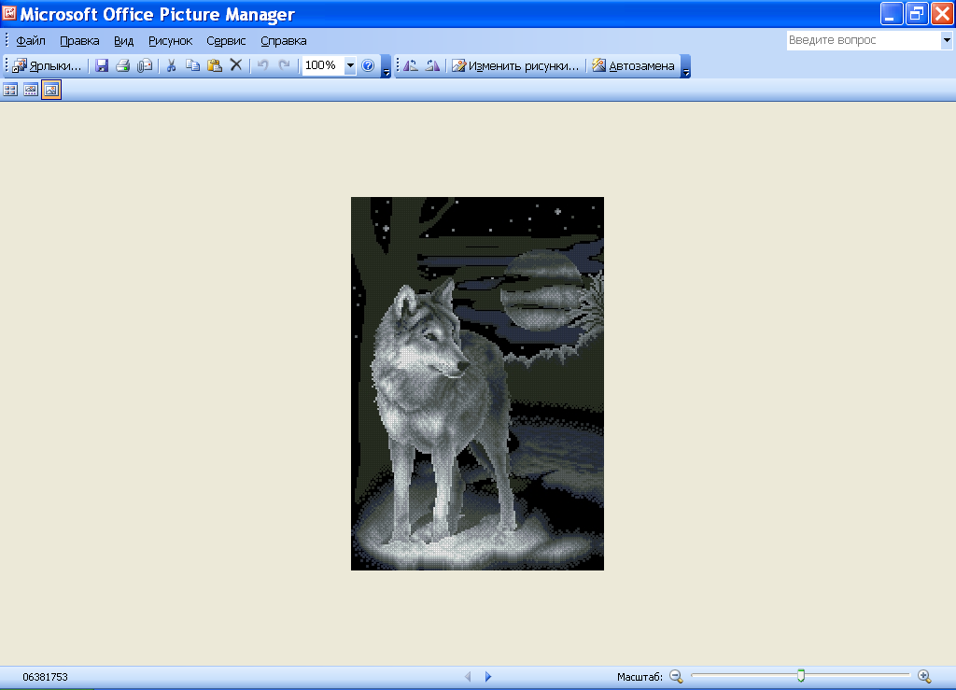Click in the Введите вопрос field

[x=864, y=40]
